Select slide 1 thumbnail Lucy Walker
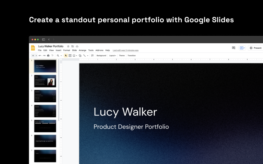The height and width of the screenshot is (164, 263). [x=45, y=66]
